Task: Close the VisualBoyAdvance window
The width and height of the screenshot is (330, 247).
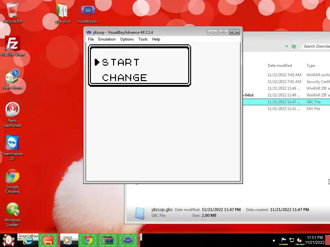Action: pyautogui.click(x=235, y=32)
